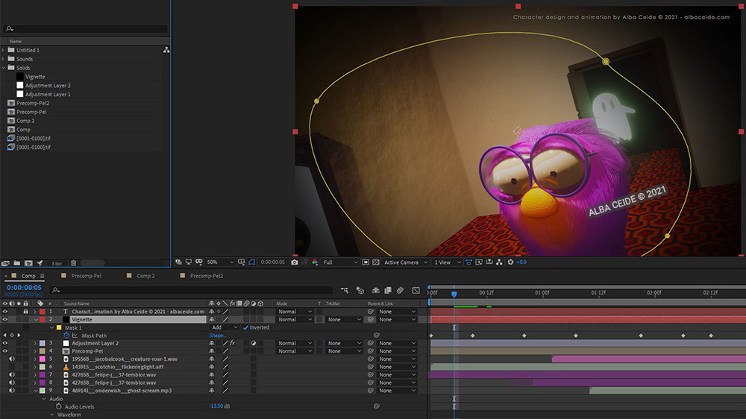This screenshot has height=419, width=746.
Task: Toggle mask and shape path visibility icon
Action: [251, 262]
